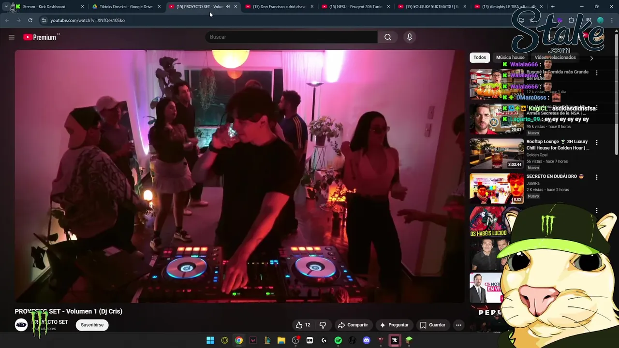The height and width of the screenshot is (348, 619).
Task: Like the video with thumbs up
Action: pos(303,325)
